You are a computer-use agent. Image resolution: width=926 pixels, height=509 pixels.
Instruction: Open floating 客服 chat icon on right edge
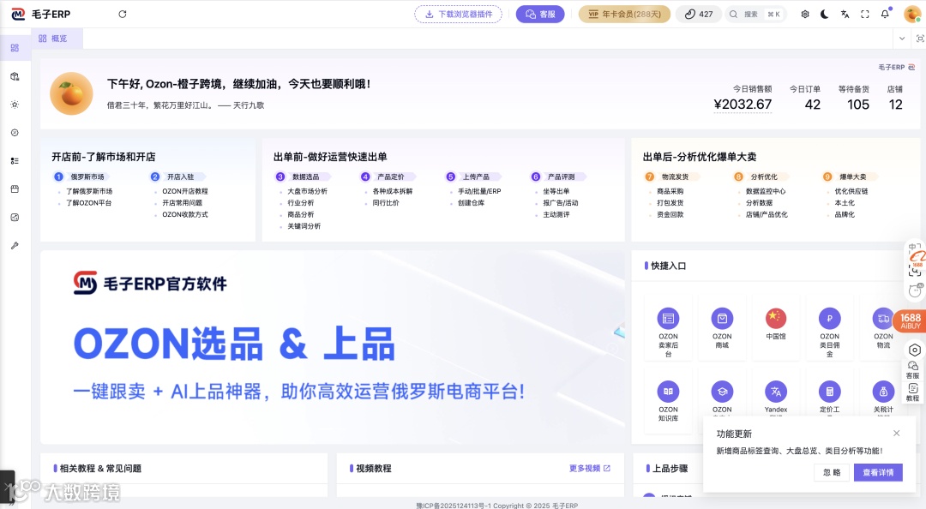pyautogui.click(x=912, y=370)
